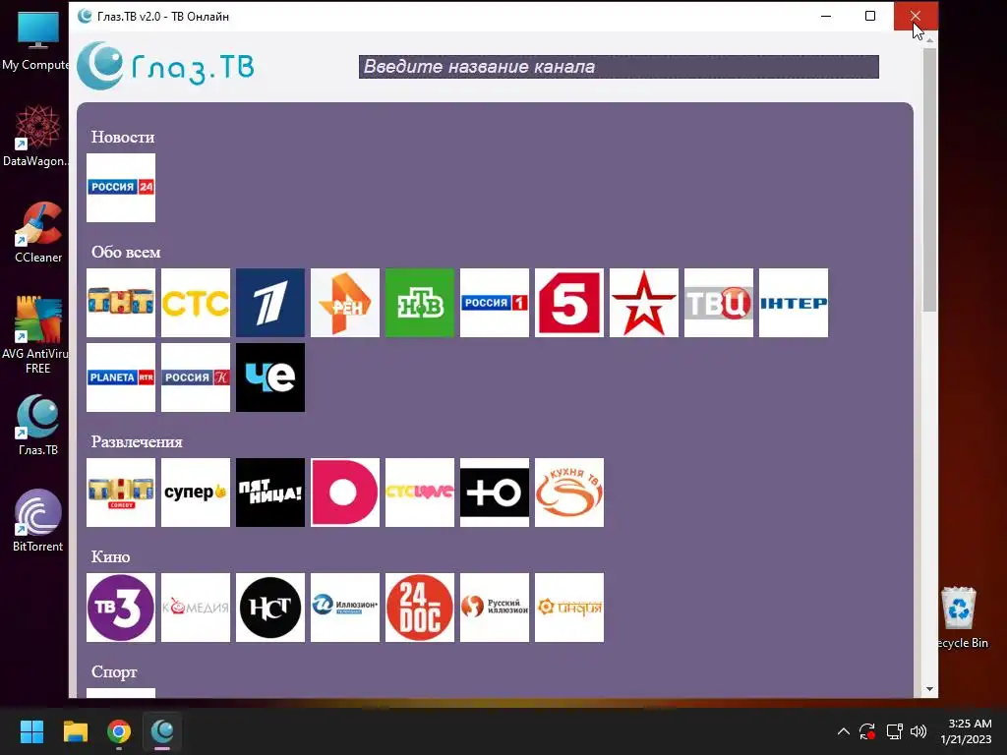Image resolution: width=1007 pixels, height=755 pixels.
Task: Select the Кухня ТВ channel
Action: [x=569, y=493]
